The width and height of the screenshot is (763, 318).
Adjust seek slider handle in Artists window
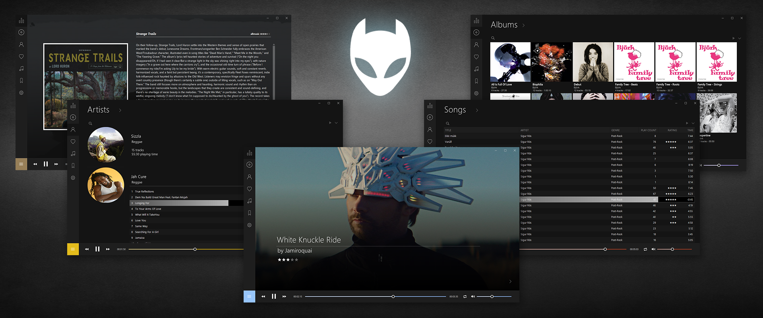pos(195,249)
